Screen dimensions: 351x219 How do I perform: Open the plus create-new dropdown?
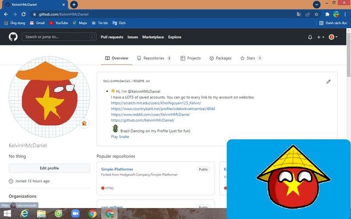tap(320, 37)
